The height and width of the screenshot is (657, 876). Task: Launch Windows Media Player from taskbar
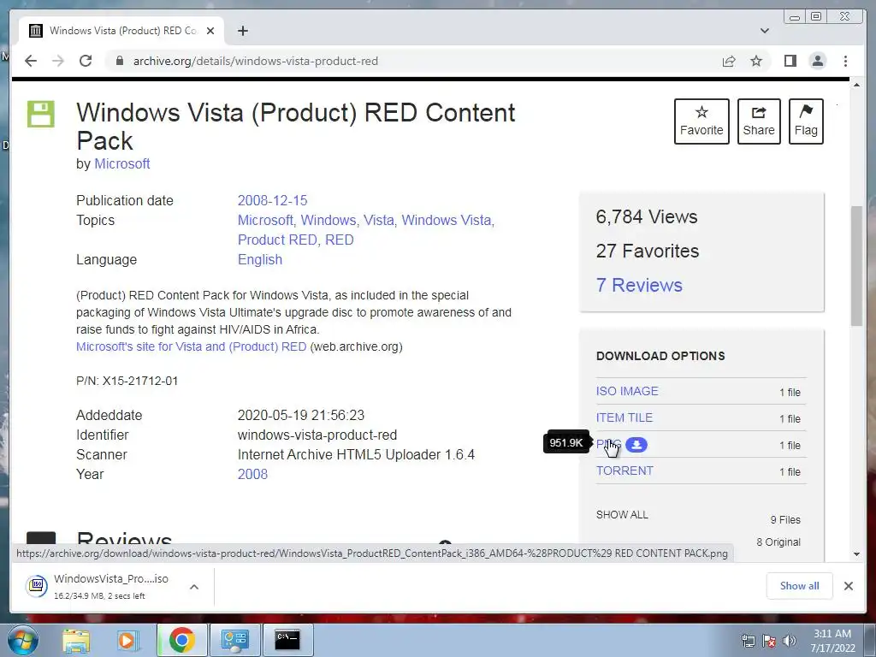(128, 640)
